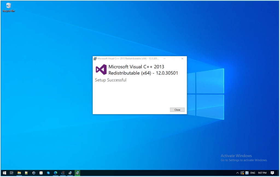Click the round padlock taskbar icon
The height and width of the screenshot is (177, 280).
click(34, 173)
